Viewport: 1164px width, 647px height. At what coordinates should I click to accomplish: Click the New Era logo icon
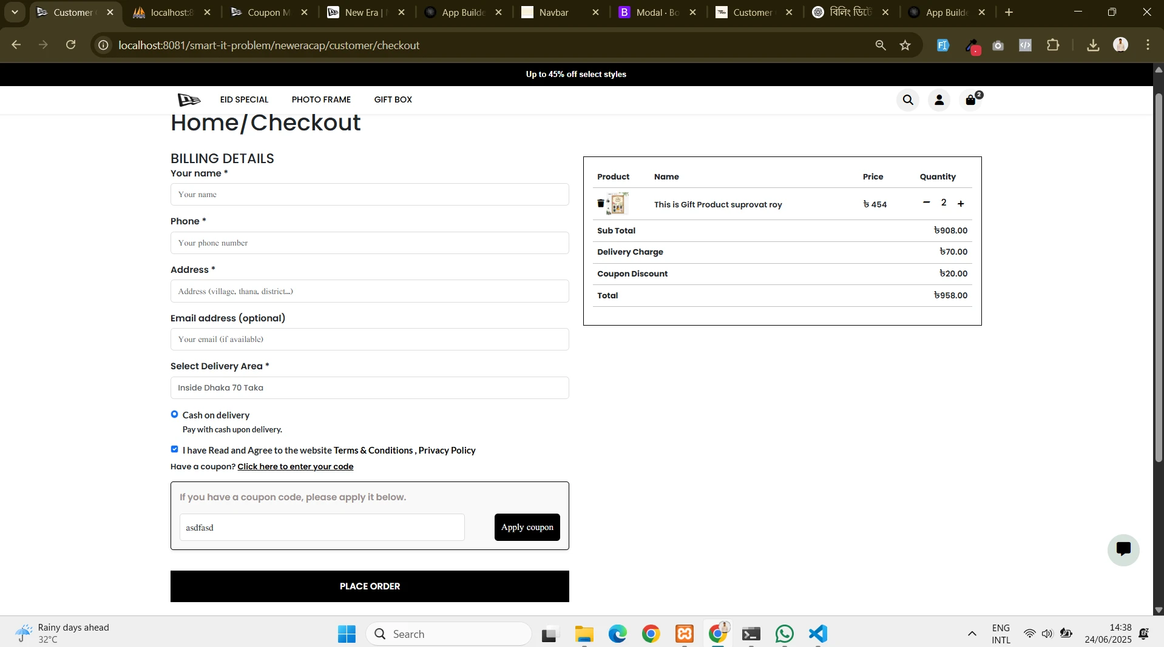point(189,100)
